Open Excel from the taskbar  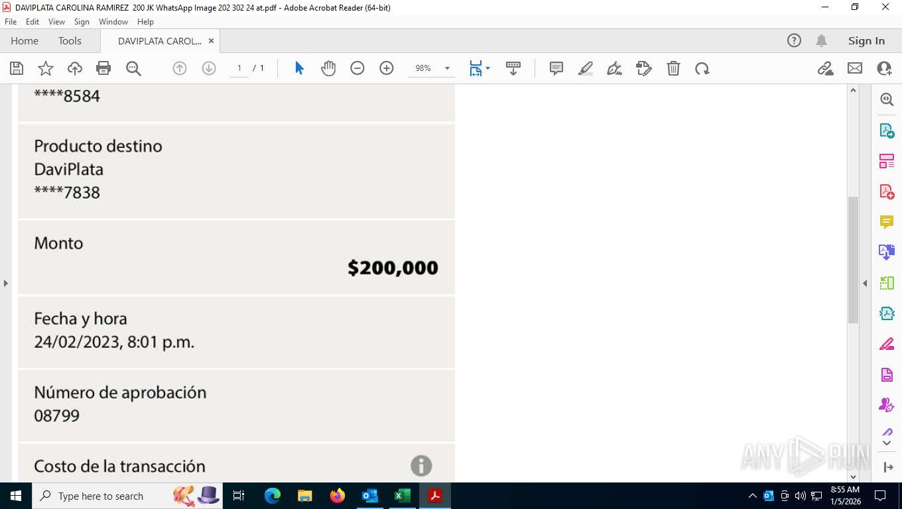pyautogui.click(x=403, y=496)
